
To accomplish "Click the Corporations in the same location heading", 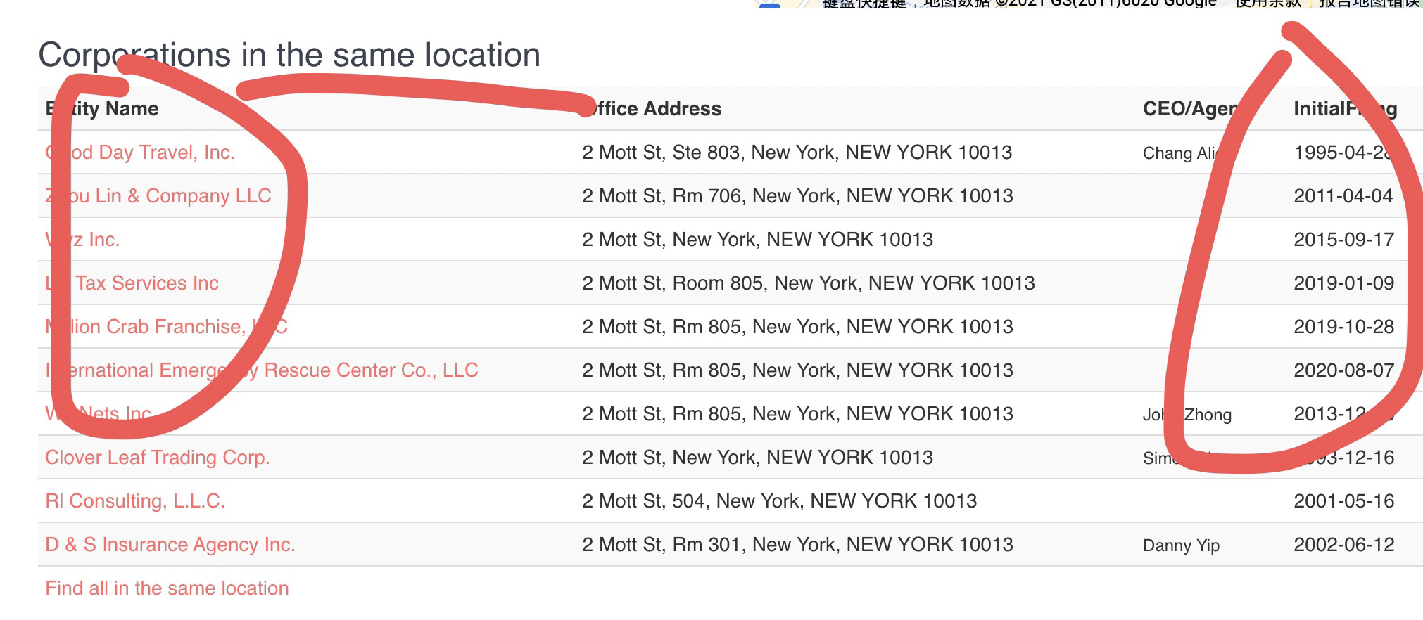I will [x=289, y=55].
